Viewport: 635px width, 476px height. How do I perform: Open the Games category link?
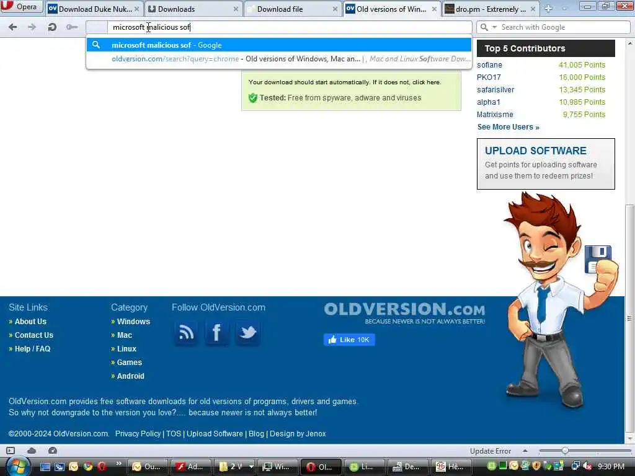(129, 362)
